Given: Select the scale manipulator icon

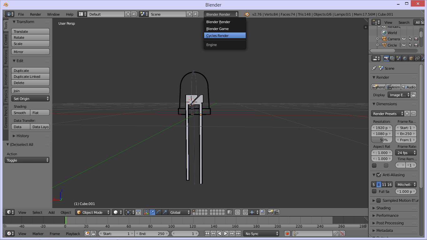Looking at the screenshot, I should point(165,212).
